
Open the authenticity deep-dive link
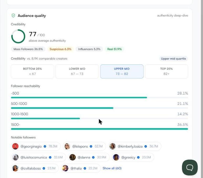pyautogui.click(x=172, y=16)
